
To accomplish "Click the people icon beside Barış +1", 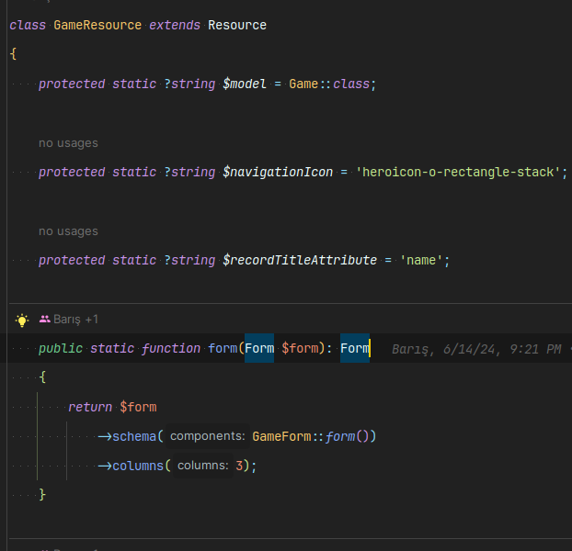I will pyautogui.click(x=45, y=320).
